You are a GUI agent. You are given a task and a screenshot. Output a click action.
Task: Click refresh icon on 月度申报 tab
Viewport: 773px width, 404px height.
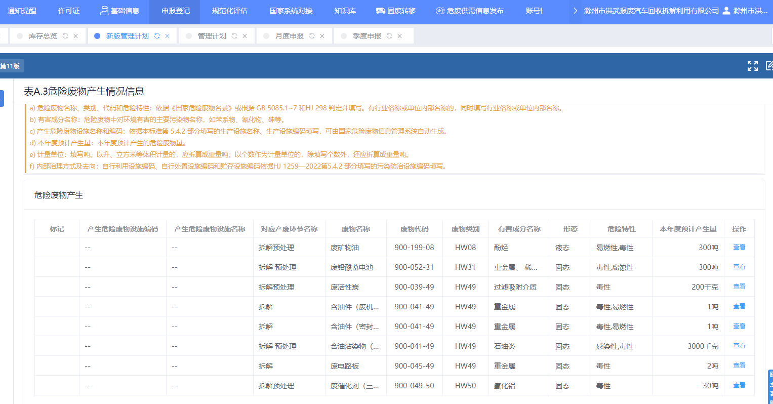(312, 36)
